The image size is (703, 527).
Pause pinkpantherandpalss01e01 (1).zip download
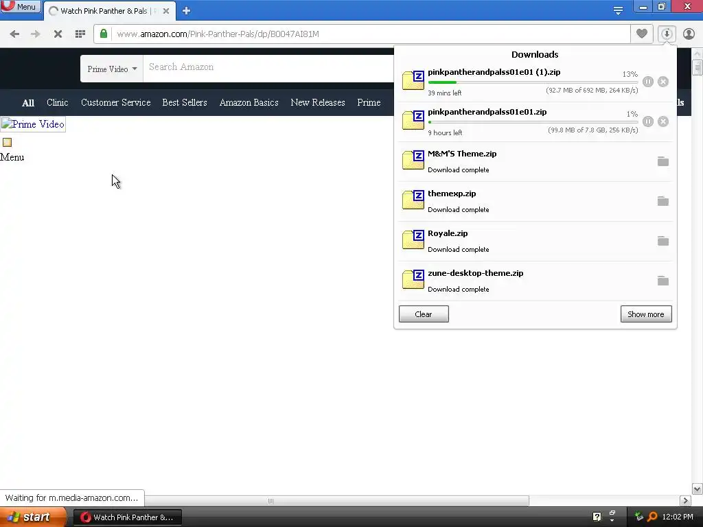pyautogui.click(x=648, y=82)
